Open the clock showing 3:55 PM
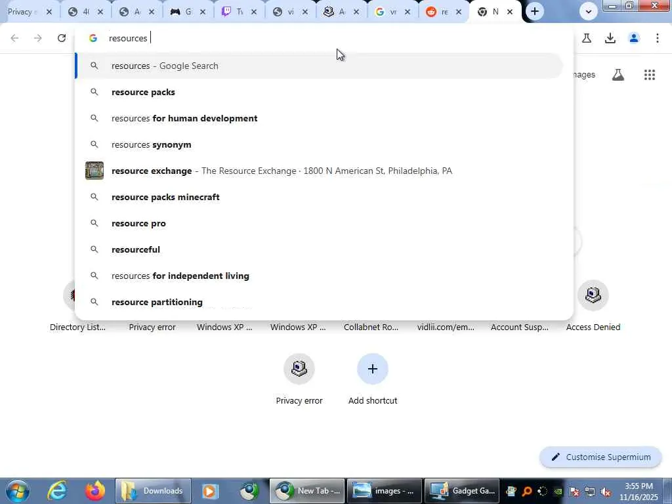Screen dimensions: 672x504 point(638,492)
